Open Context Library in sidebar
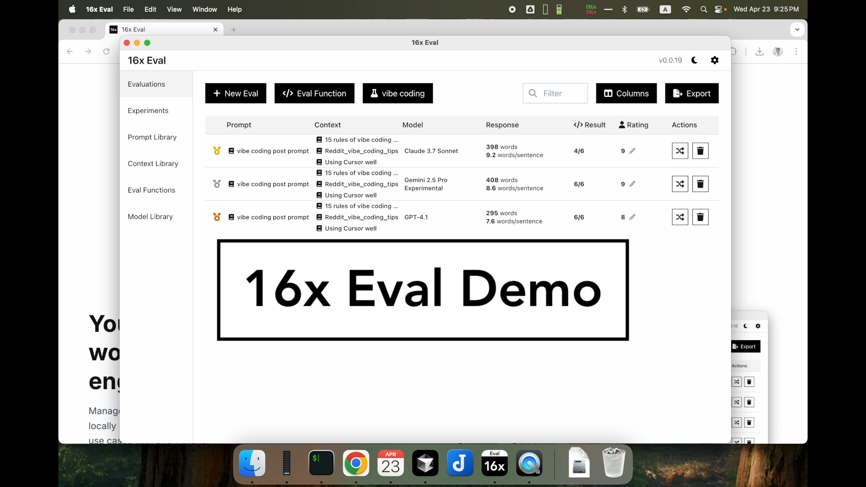This screenshot has width=866, height=487. (156, 164)
